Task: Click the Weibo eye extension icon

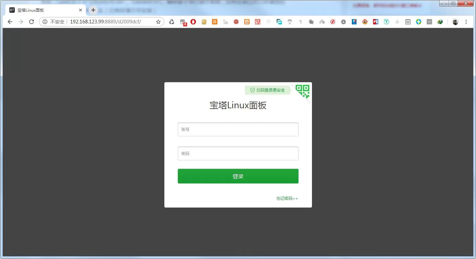Action: tap(365, 22)
